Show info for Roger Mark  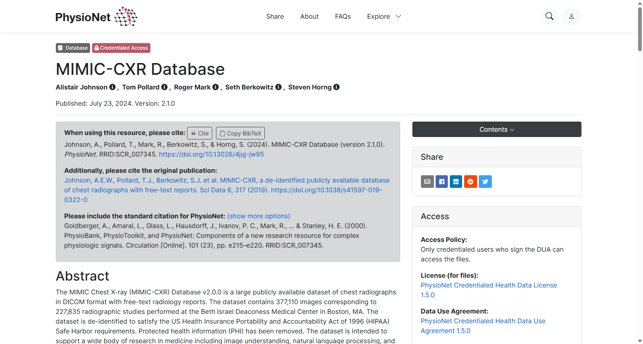[216, 87]
